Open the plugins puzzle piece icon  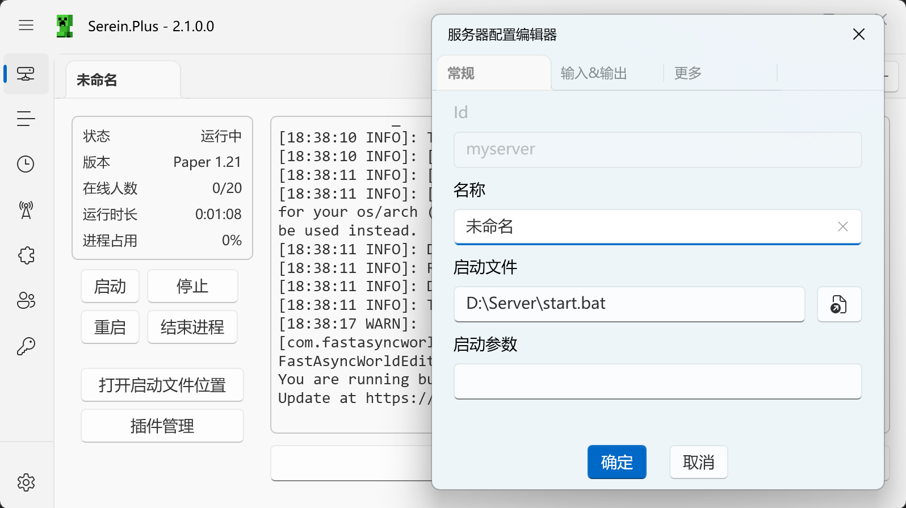26,255
